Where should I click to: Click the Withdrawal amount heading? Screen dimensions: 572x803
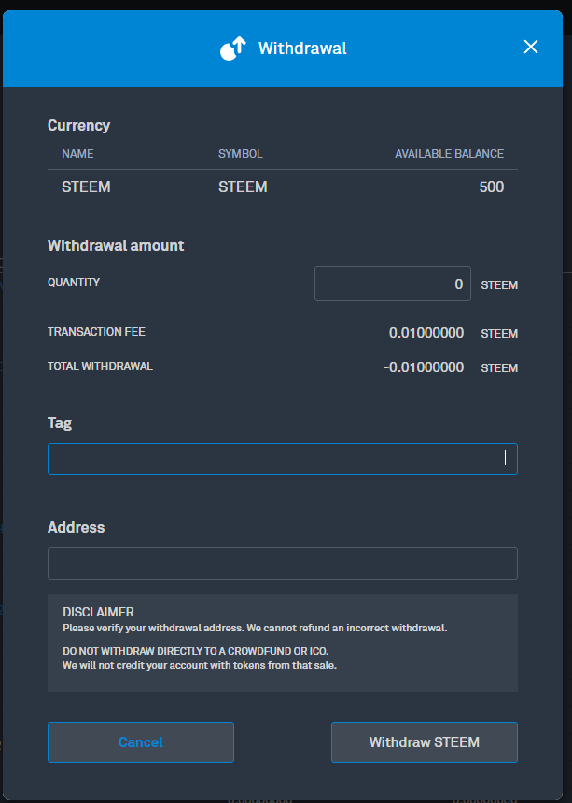tap(116, 246)
